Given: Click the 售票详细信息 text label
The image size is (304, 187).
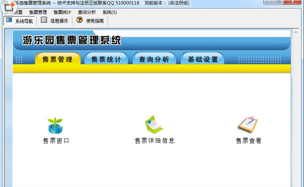Looking at the screenshot, I should pos(154,141).
